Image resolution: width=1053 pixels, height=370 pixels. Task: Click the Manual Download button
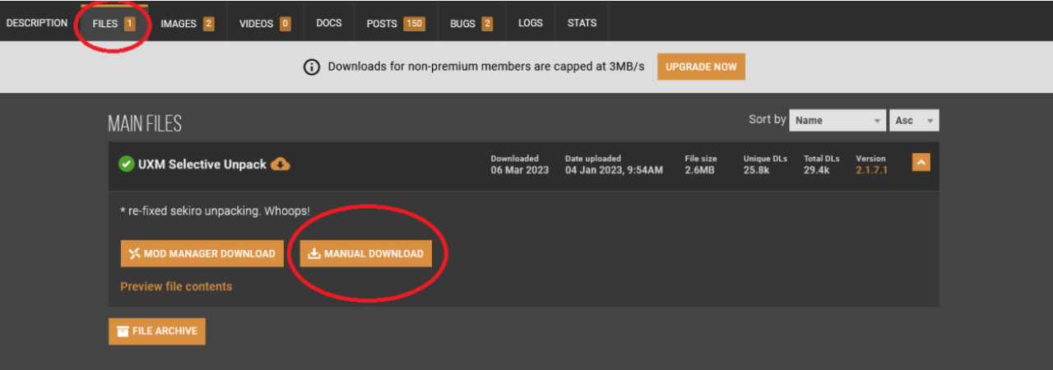pyautogui.click(x=365, y=253)
